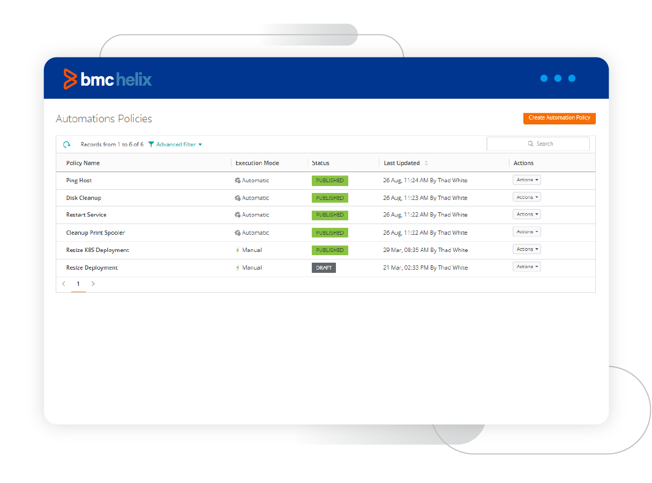The height and width of the screenshot is (483, 652).
Task: Open Actions dropdown for Disk Cleanup
Action: tap(527, 197)
